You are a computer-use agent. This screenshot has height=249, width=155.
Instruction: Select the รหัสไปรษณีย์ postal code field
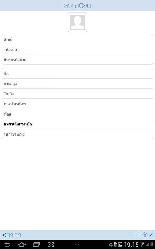(x=77, y=134)
